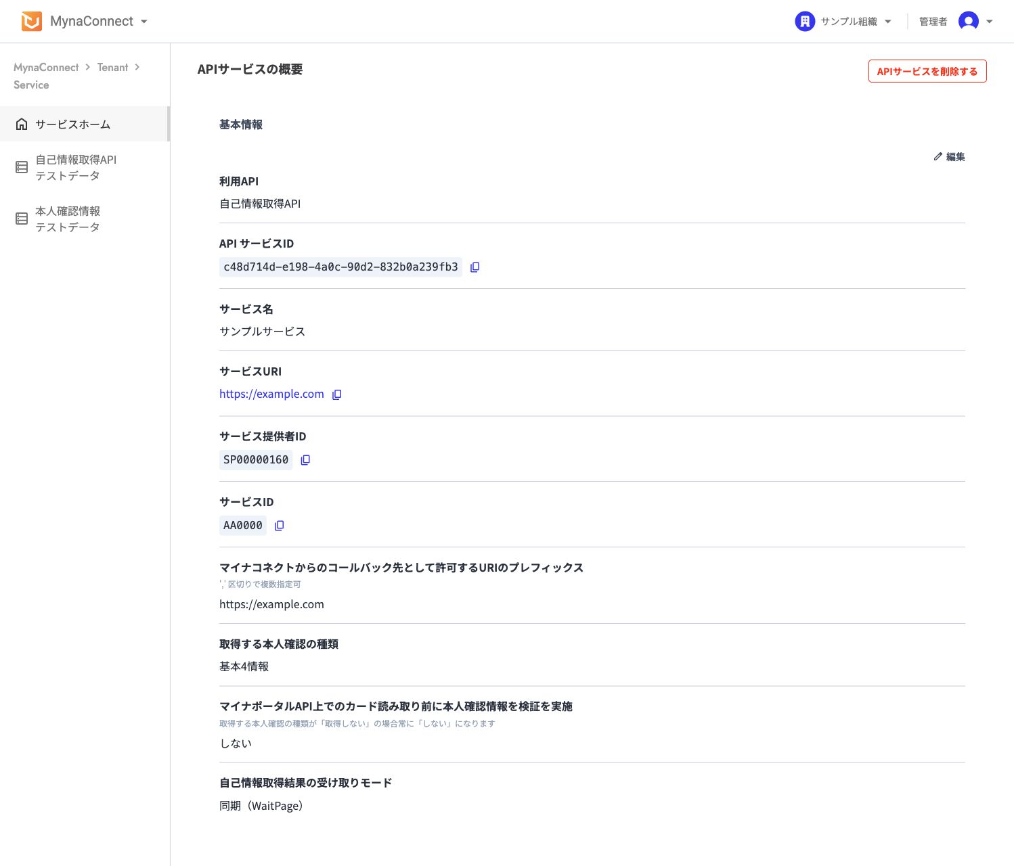Click the chevron after MynaConnect breadcrumb
The image size is (1014, 866).
[x=88, y=67]
